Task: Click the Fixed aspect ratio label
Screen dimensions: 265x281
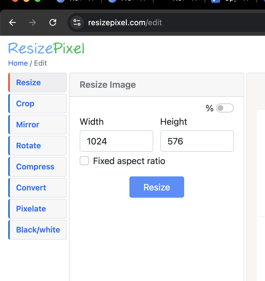Action: coord(129,161)
